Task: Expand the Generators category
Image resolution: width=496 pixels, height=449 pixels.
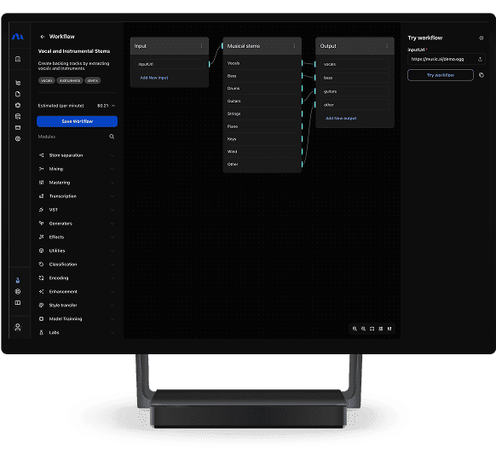Action: coord(112,224)
